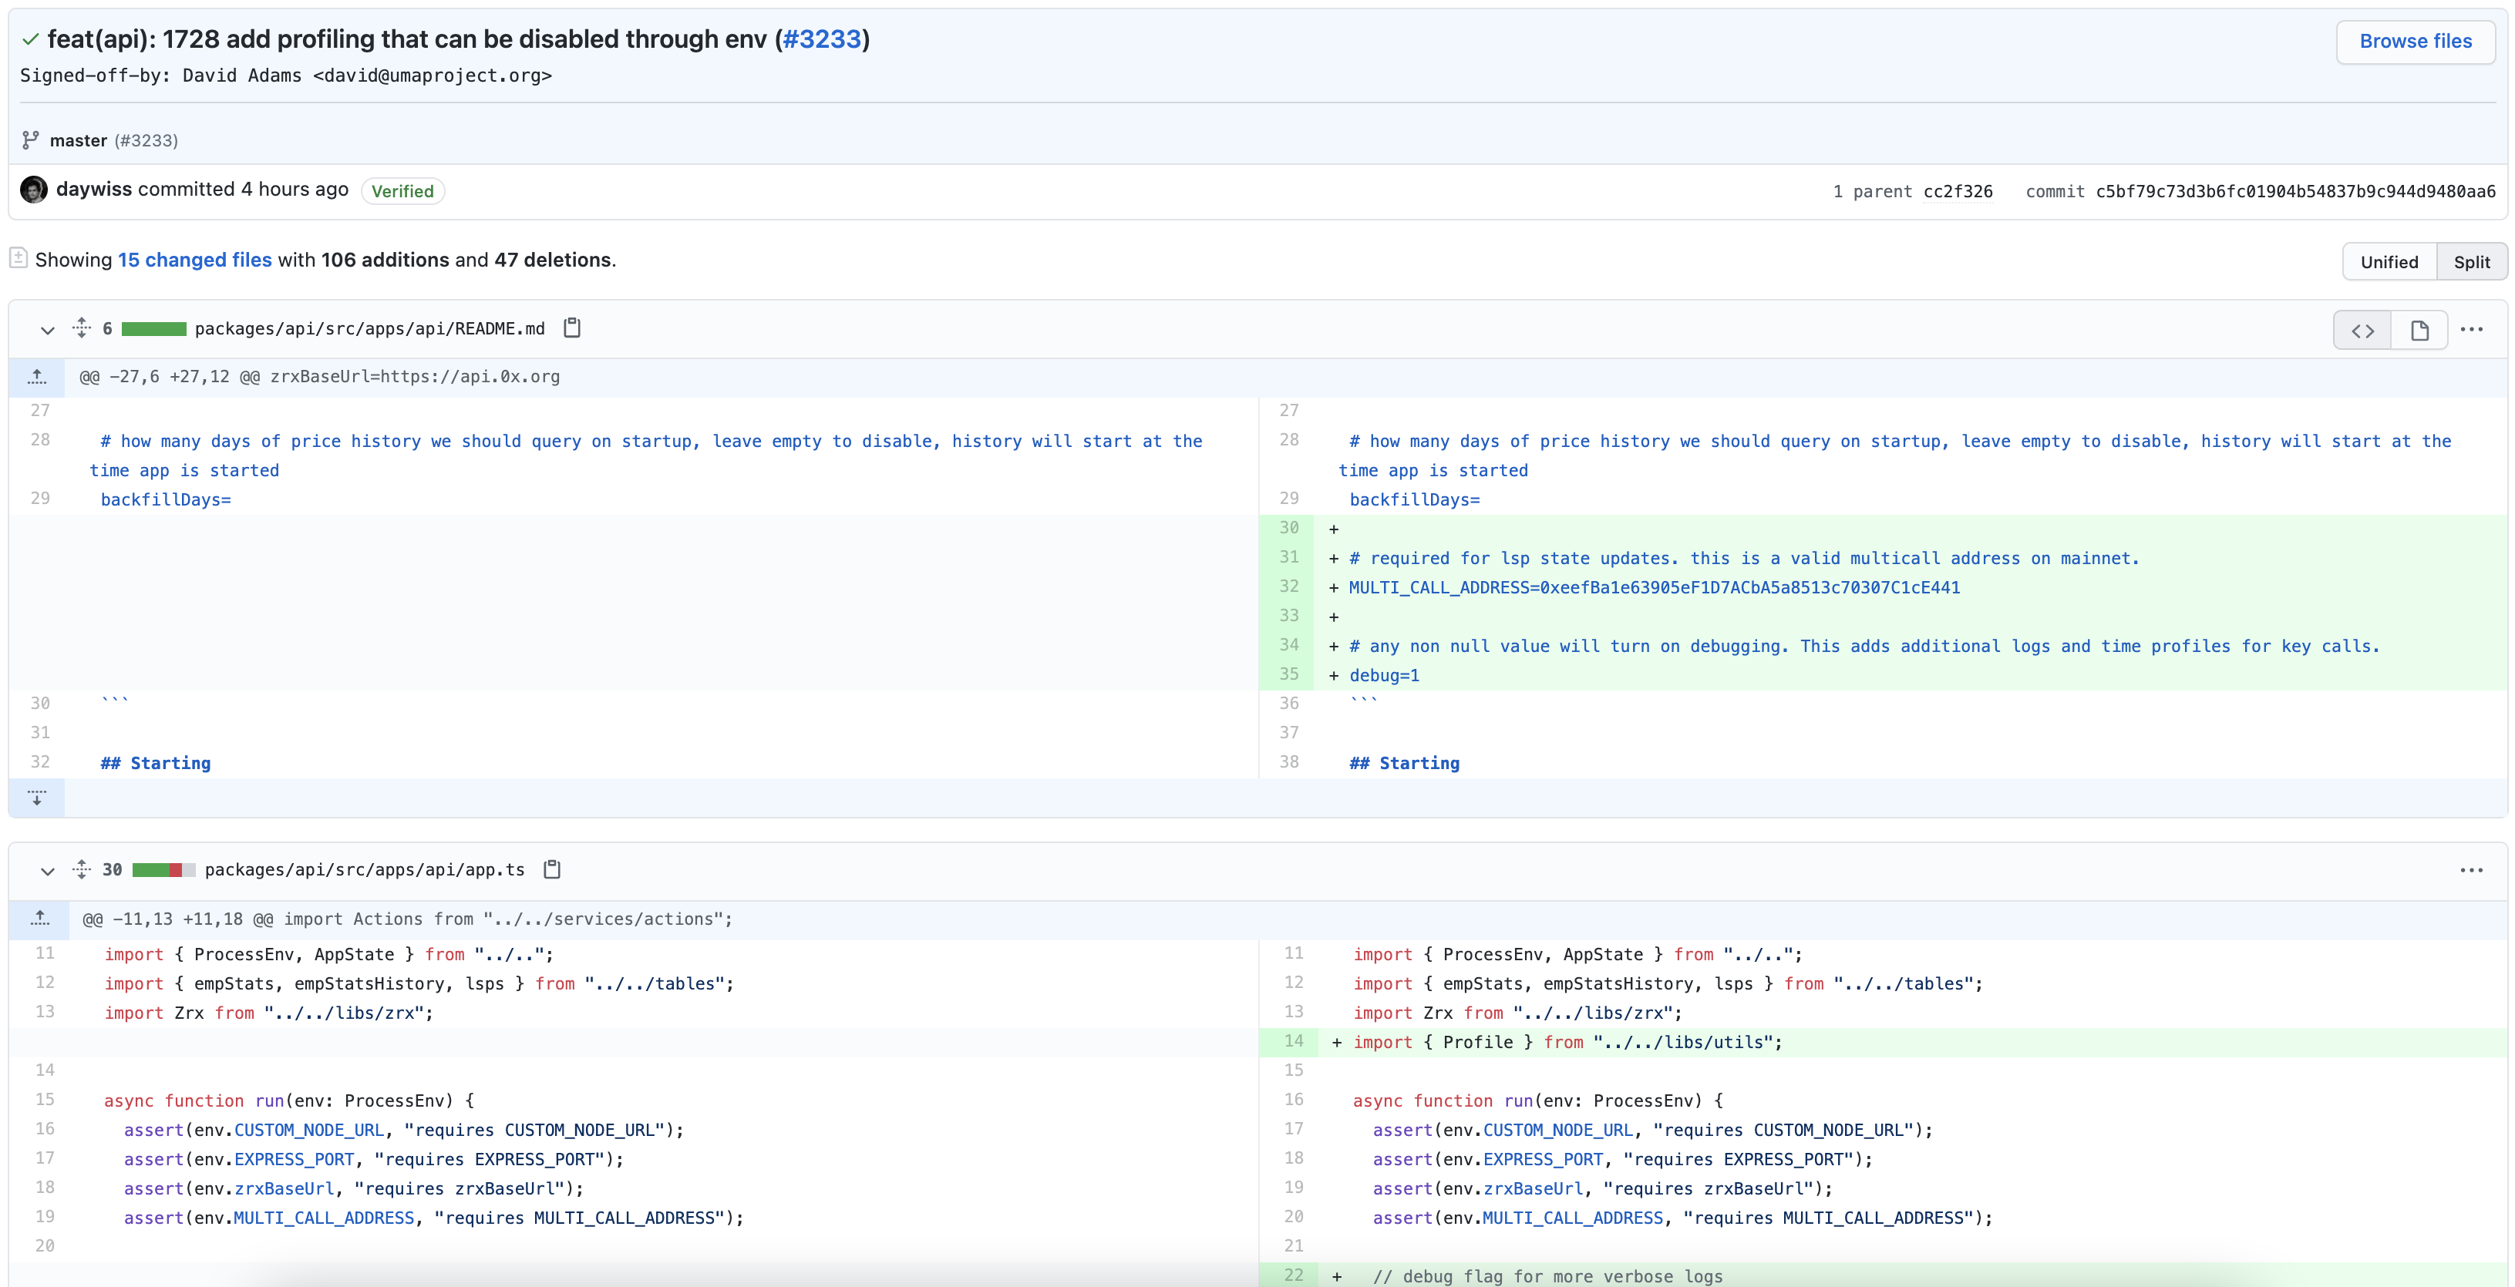The height and width of the screenshot is (1287, 2515).
Task: Switch diff view to Unified
Action: 2389,261
